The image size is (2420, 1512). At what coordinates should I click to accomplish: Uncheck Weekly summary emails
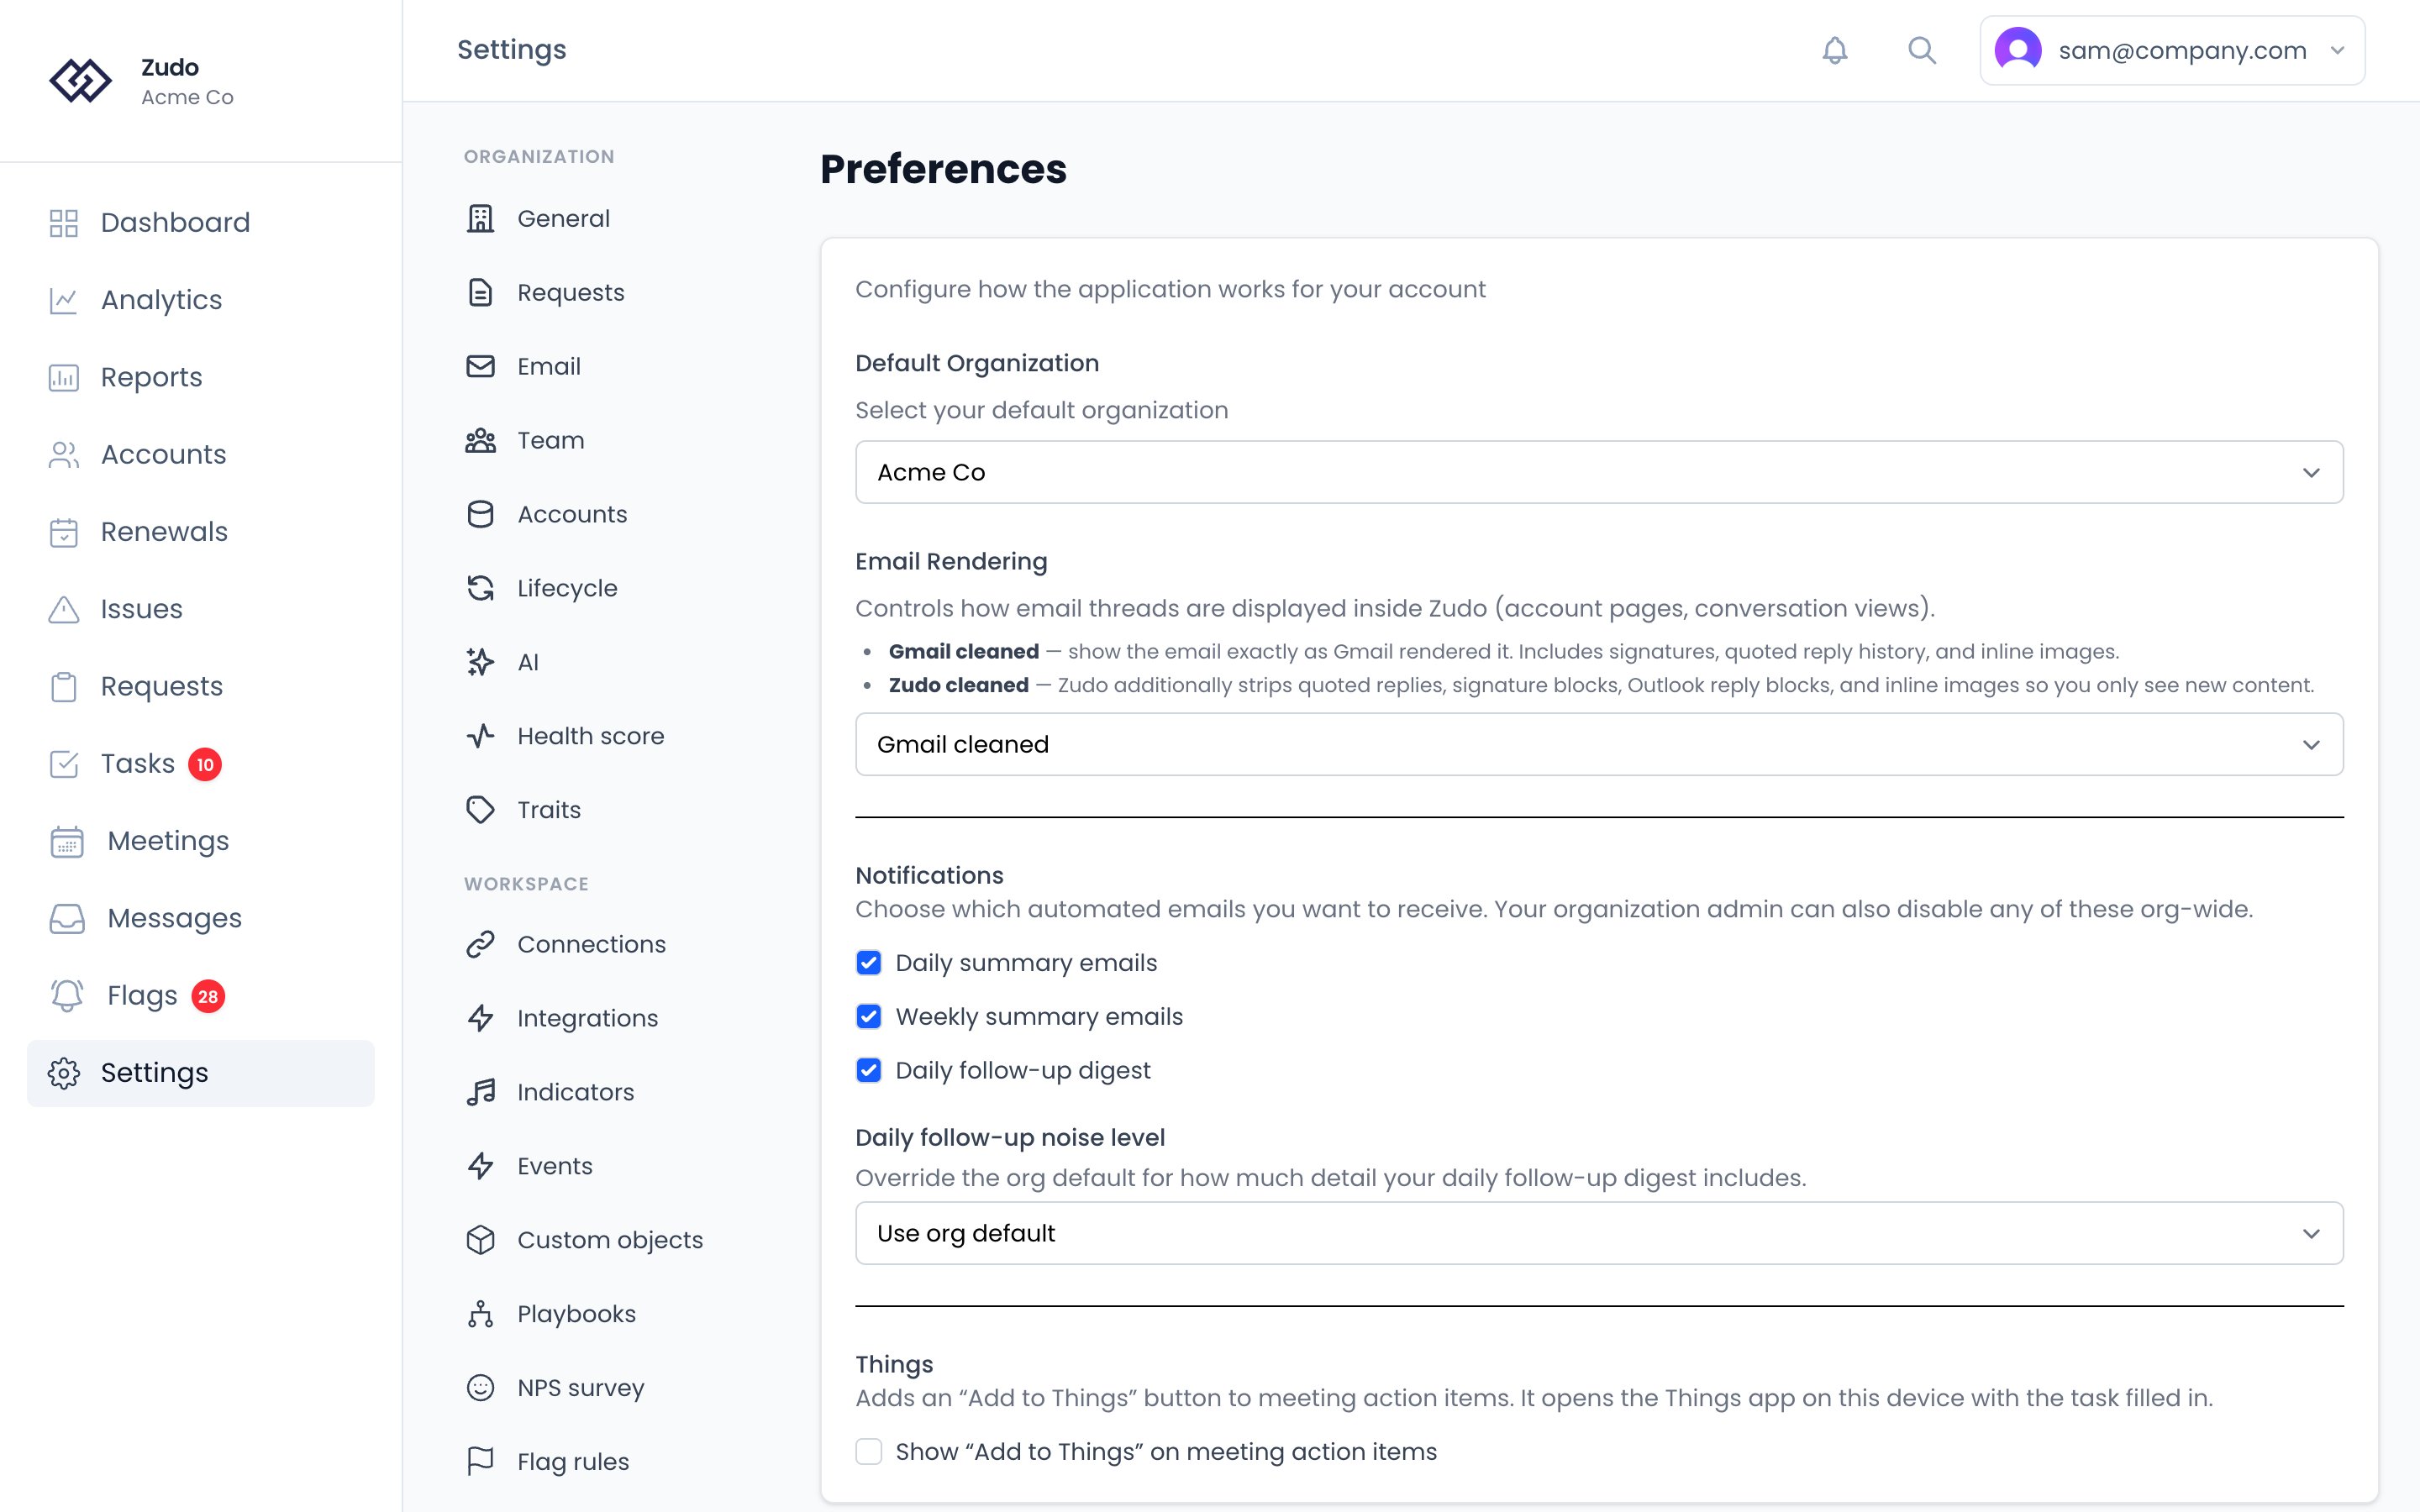pos(869,1017)
